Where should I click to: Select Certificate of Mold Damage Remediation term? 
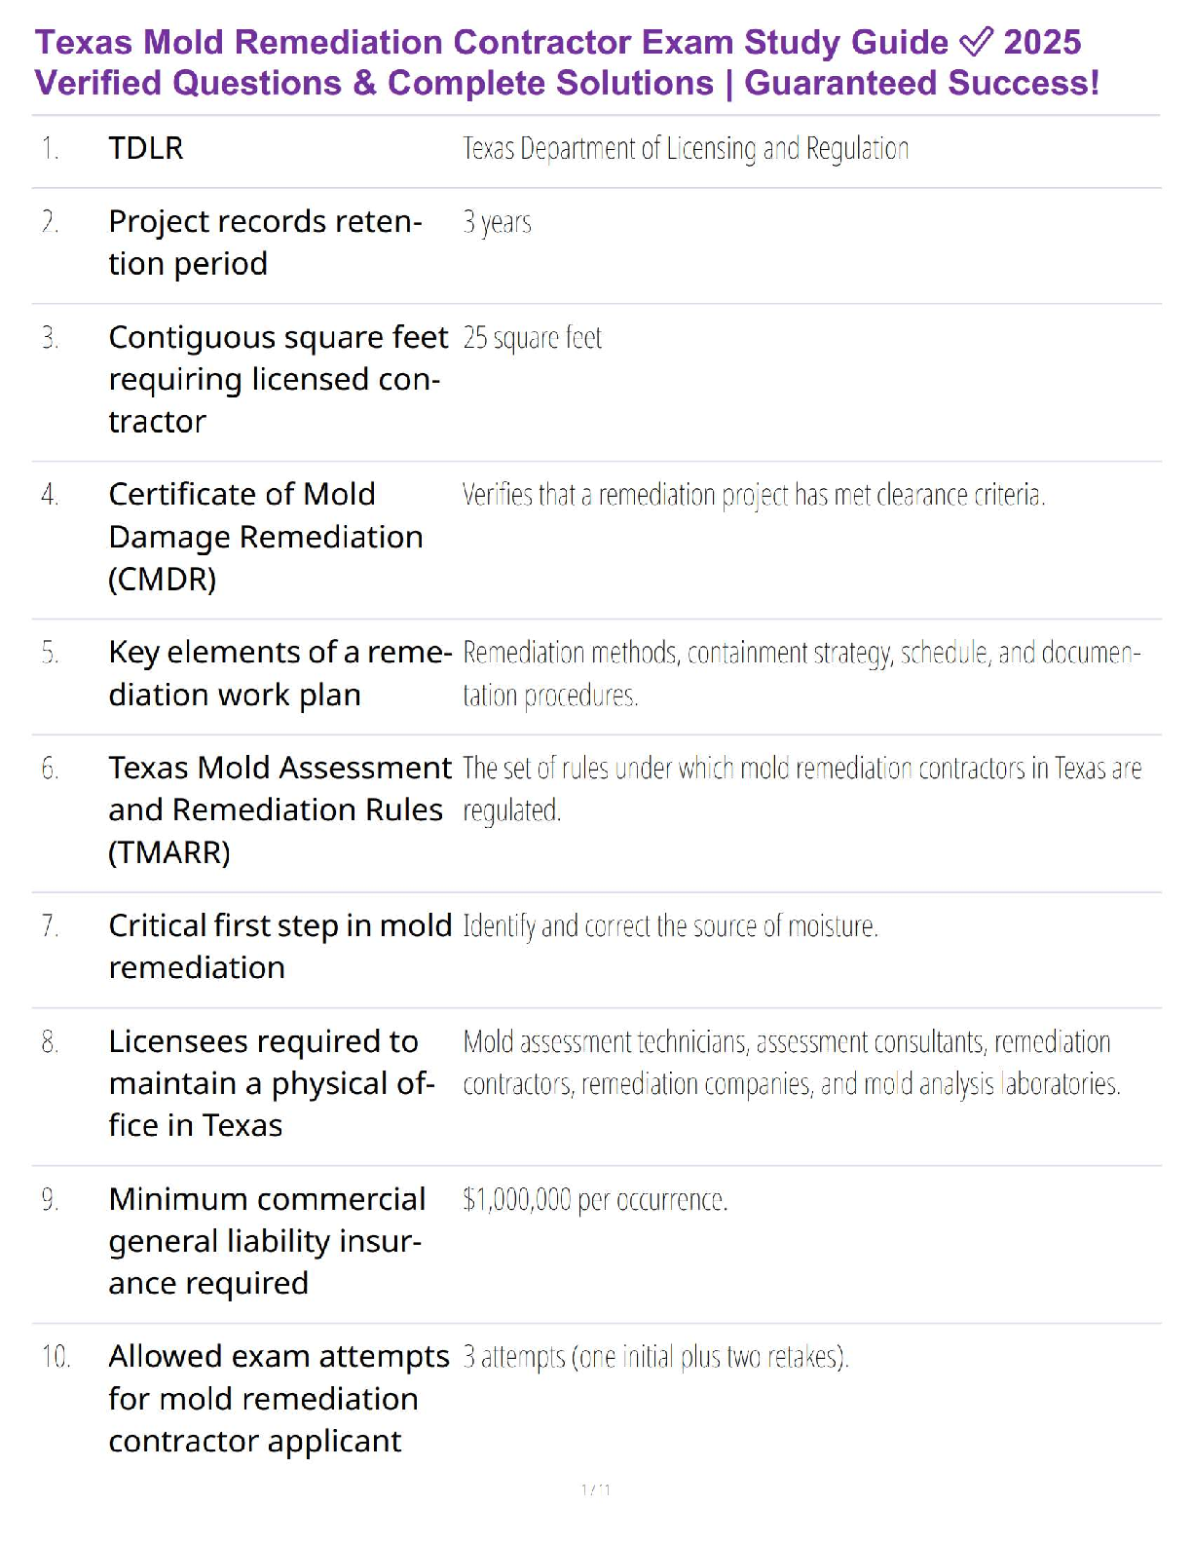[266, 537]
